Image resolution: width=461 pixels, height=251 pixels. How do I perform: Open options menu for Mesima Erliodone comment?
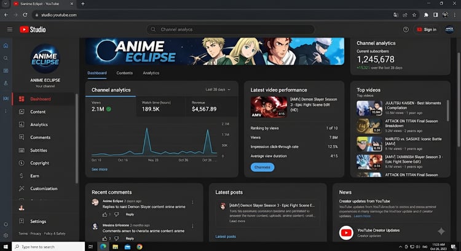[x=192, y=226]
